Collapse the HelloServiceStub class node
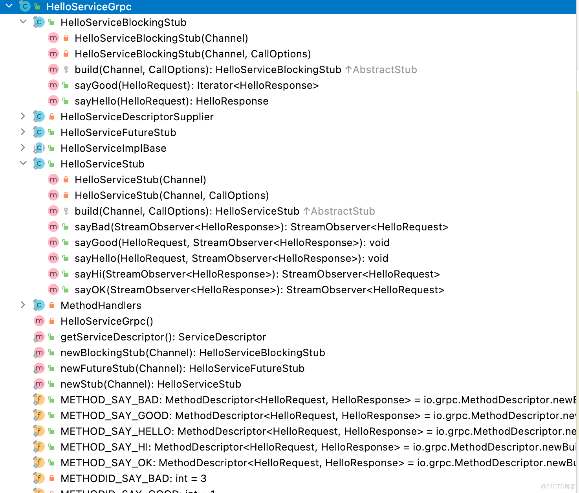Screen dimensions: 579x493 23,163
